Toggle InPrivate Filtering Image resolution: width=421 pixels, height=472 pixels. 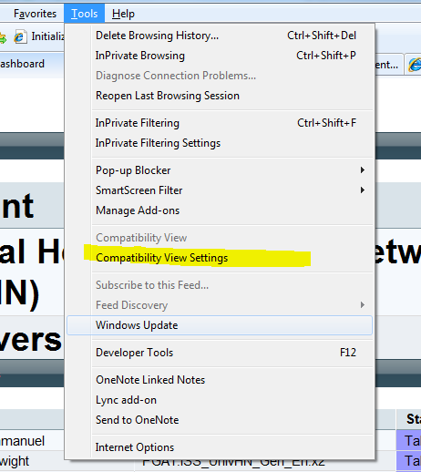coord(220,123)
